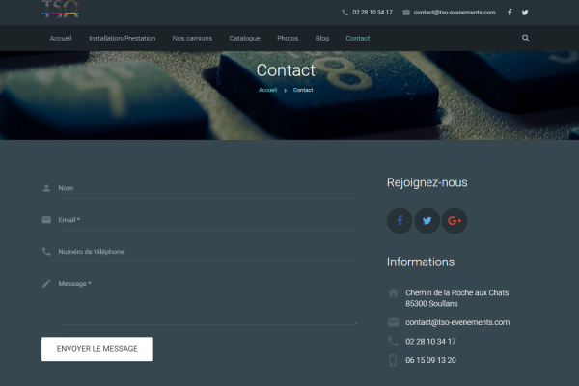
Task: Select Catalogue in navigation bar
Action: point(244,38)
